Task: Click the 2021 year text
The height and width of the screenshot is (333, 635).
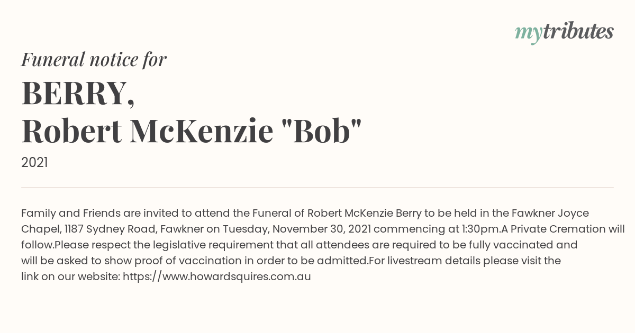Action: (34, 163)
